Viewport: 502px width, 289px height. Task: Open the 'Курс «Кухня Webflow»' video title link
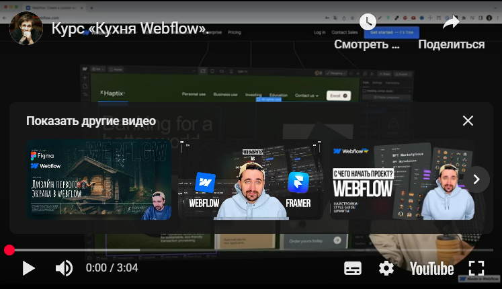(130, 28)
